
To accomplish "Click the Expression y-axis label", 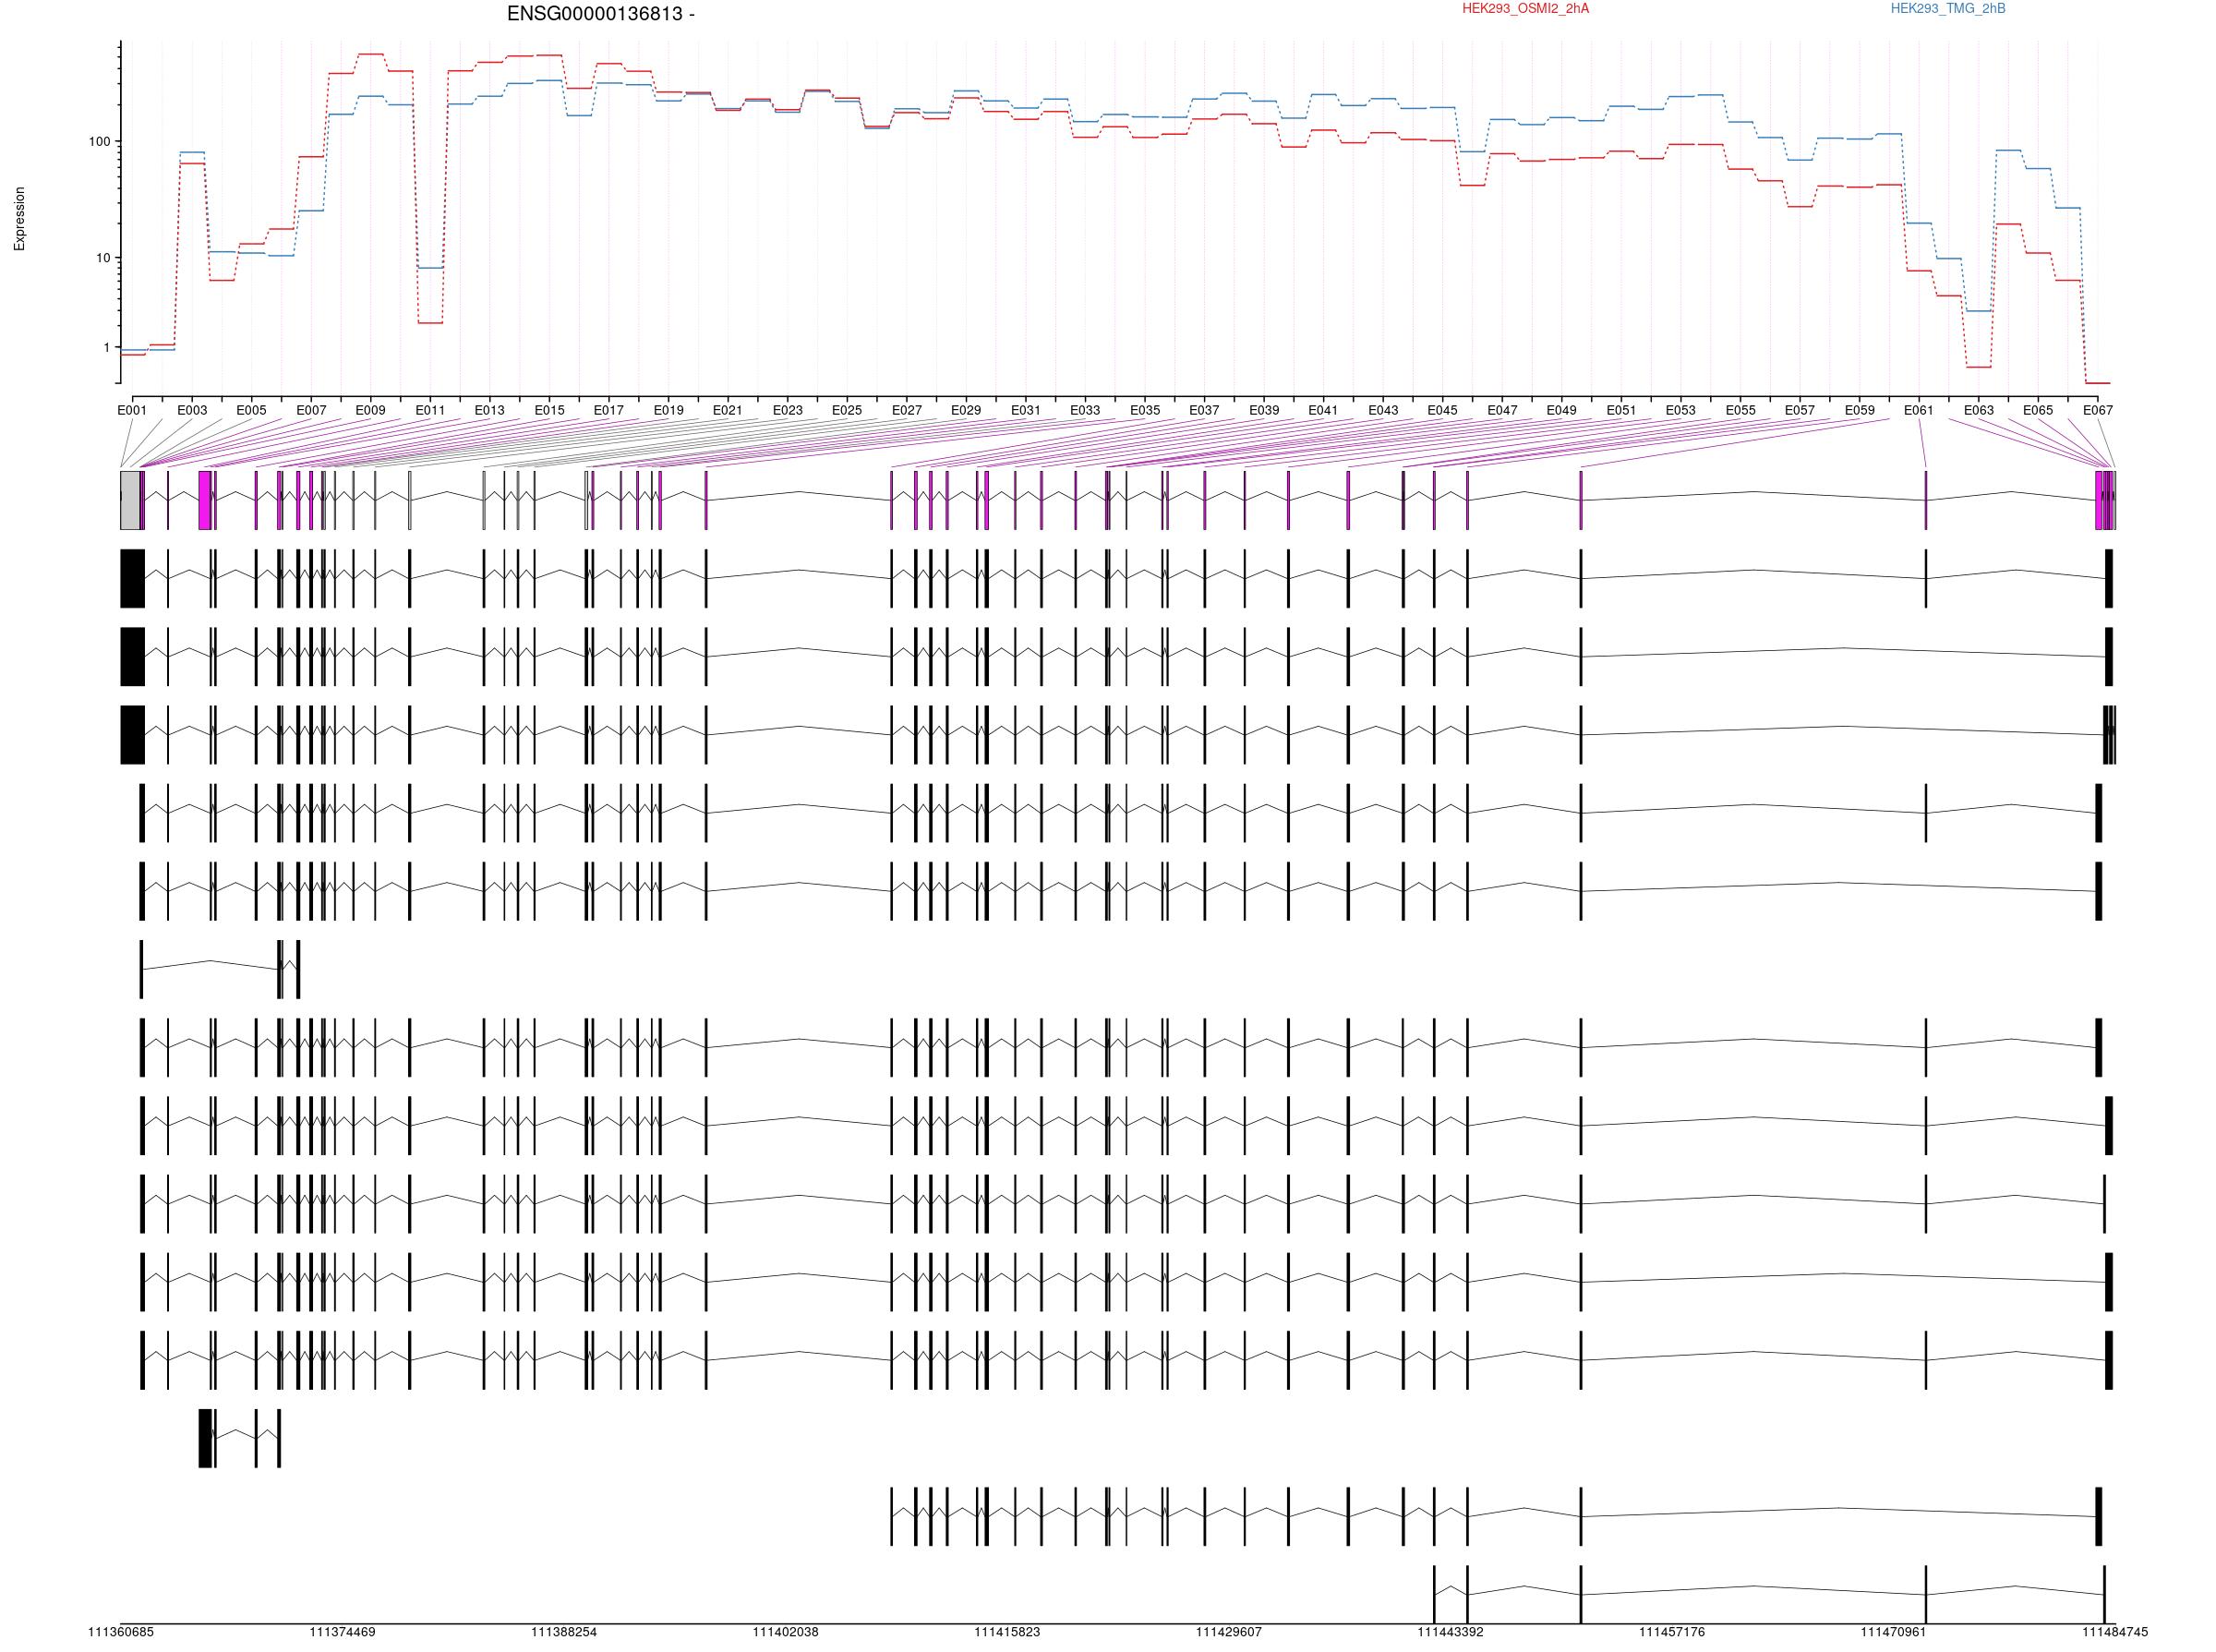I will point(20,218).
